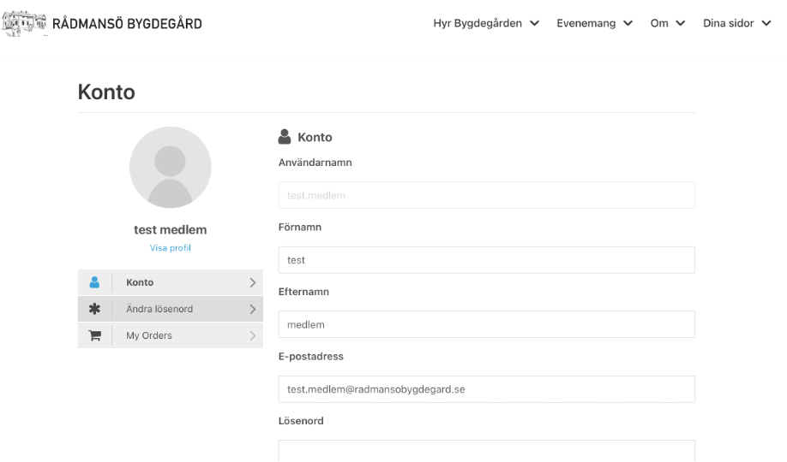
Task: Click the chevron arrow on My Orders row
Action: [252, 335]
